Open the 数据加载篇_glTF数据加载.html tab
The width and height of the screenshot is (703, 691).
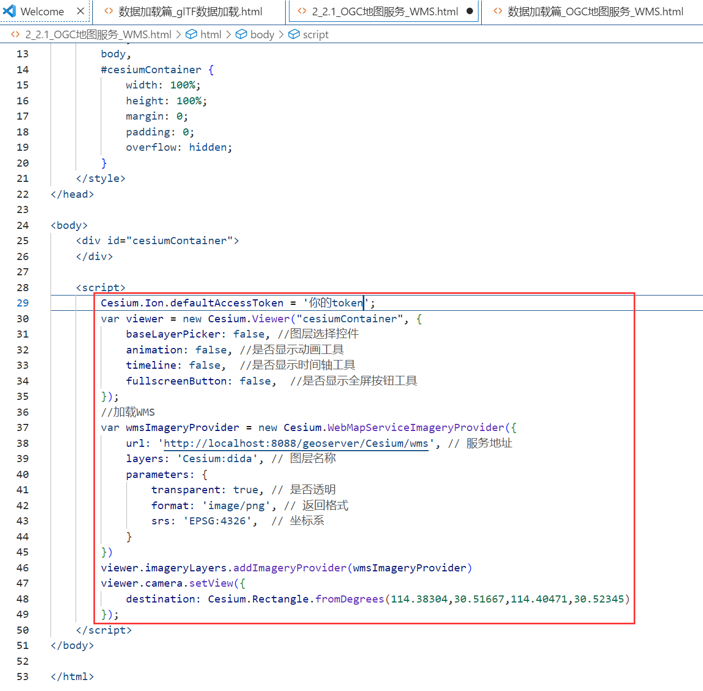click(x=189, y=11)
